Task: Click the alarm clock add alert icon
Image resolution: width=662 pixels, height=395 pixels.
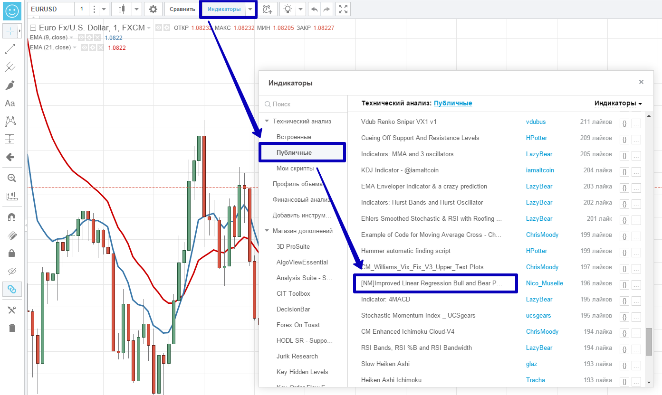Action: pyautogui.click(x=268, y=9)
